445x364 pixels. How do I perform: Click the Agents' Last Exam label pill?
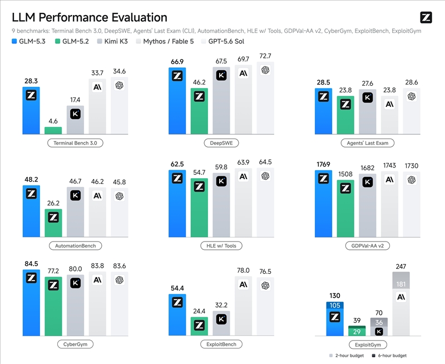(368, 143)
